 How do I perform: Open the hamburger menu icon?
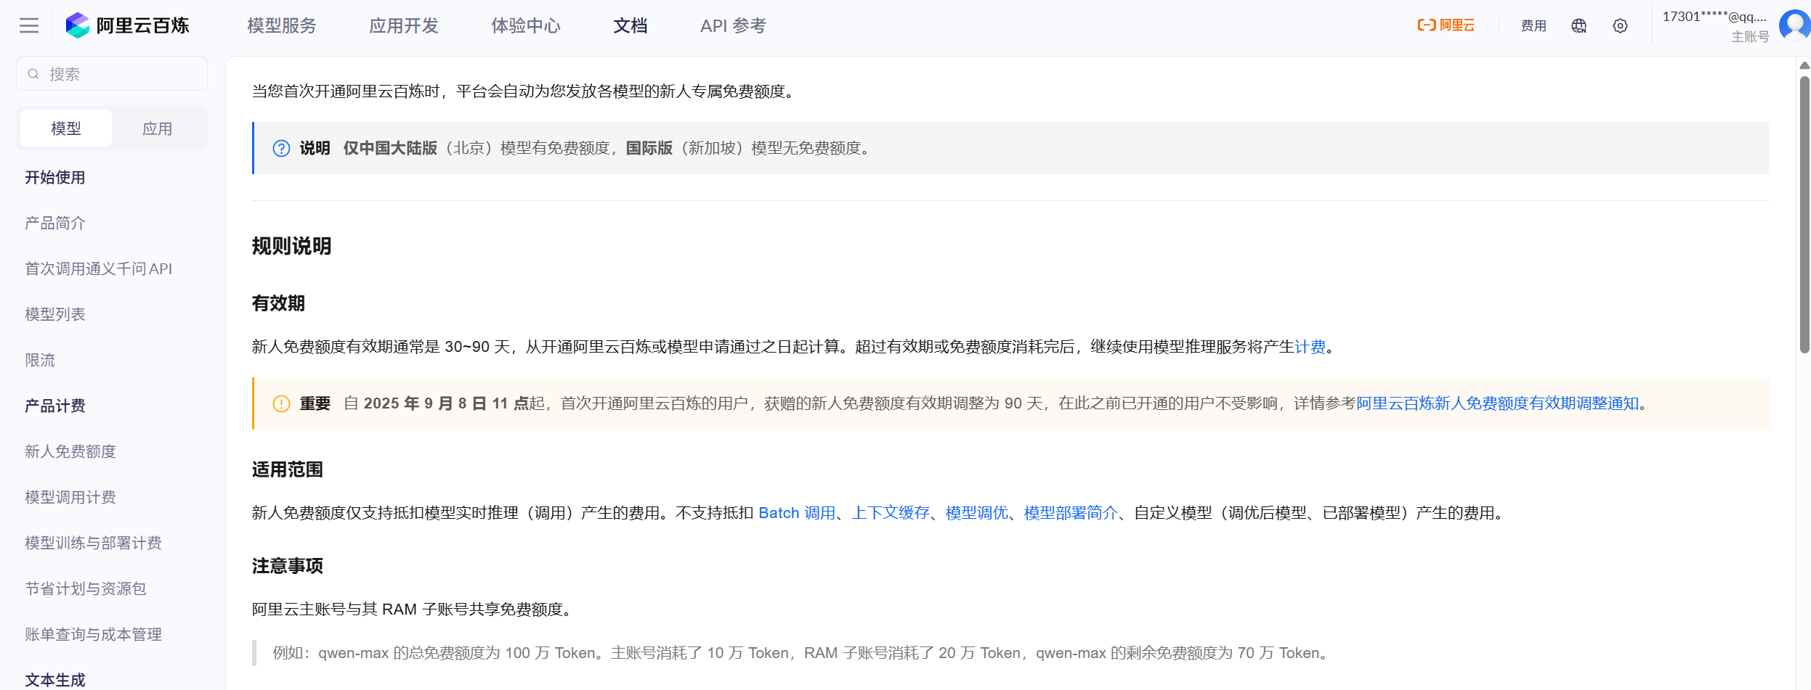click(29, 26)
